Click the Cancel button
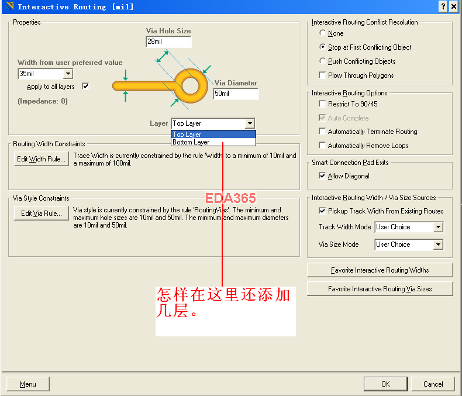The image size is (462, 396). click(x=433, y=384)
